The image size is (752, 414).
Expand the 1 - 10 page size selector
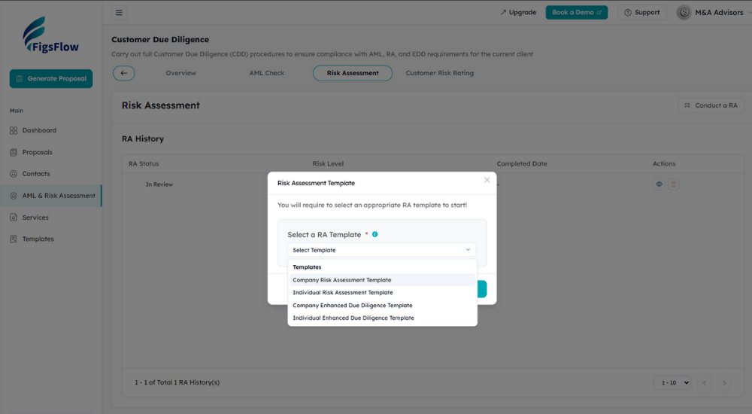click(672, 382)
